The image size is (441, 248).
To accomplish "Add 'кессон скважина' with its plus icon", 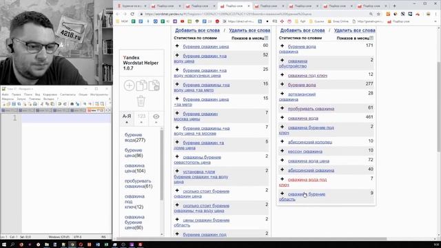I will (x=283, y=151).
